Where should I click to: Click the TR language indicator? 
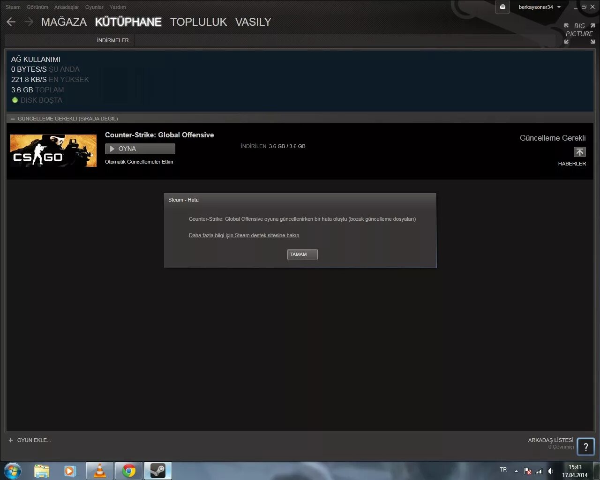[x=503, y=470]
